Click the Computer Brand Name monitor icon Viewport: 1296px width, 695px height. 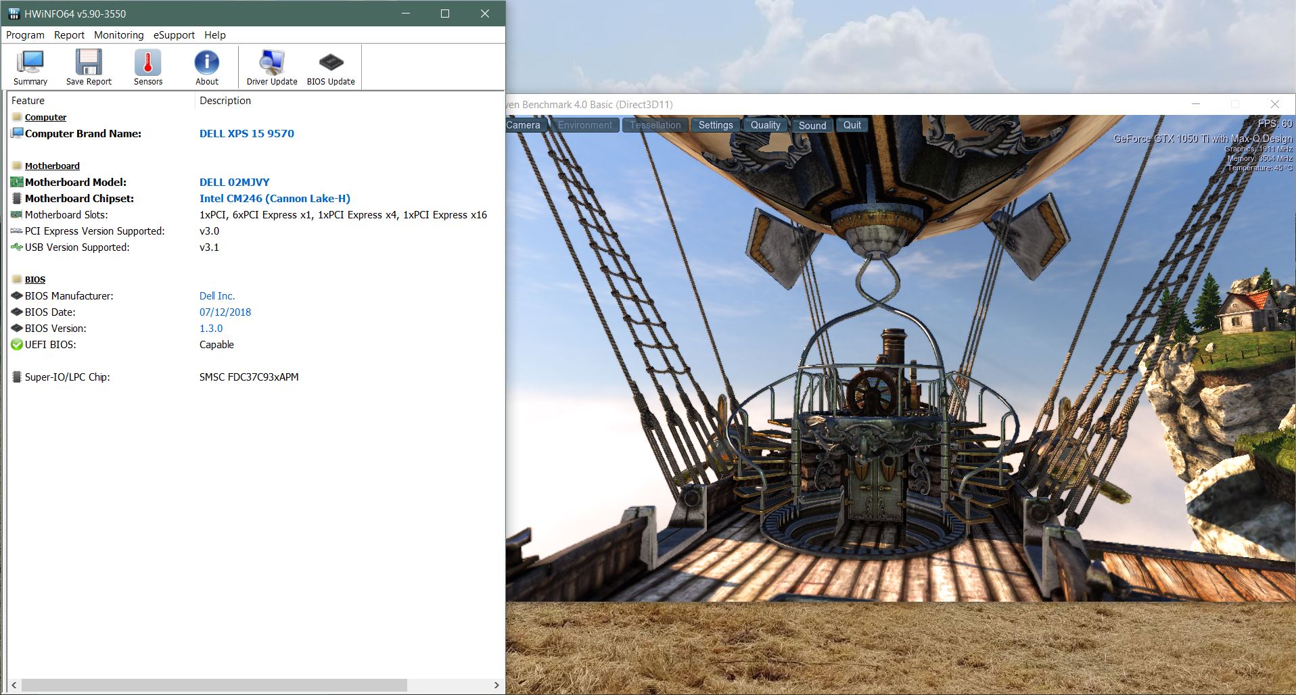(x=17, y=133)
